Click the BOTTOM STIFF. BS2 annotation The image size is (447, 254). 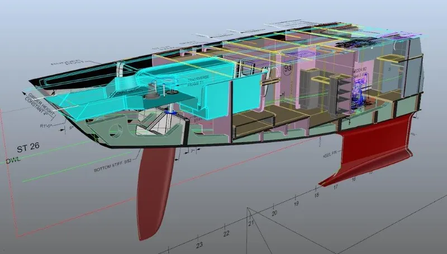[113, 166]
